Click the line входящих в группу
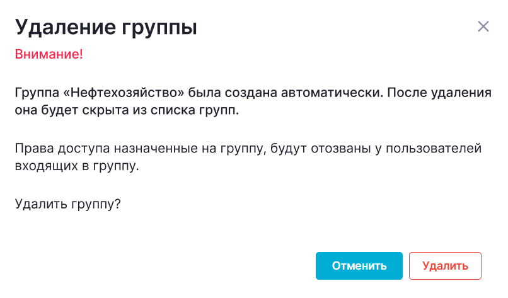The height and width of the screenshot is (298, 508). click(x=76, y=167)
